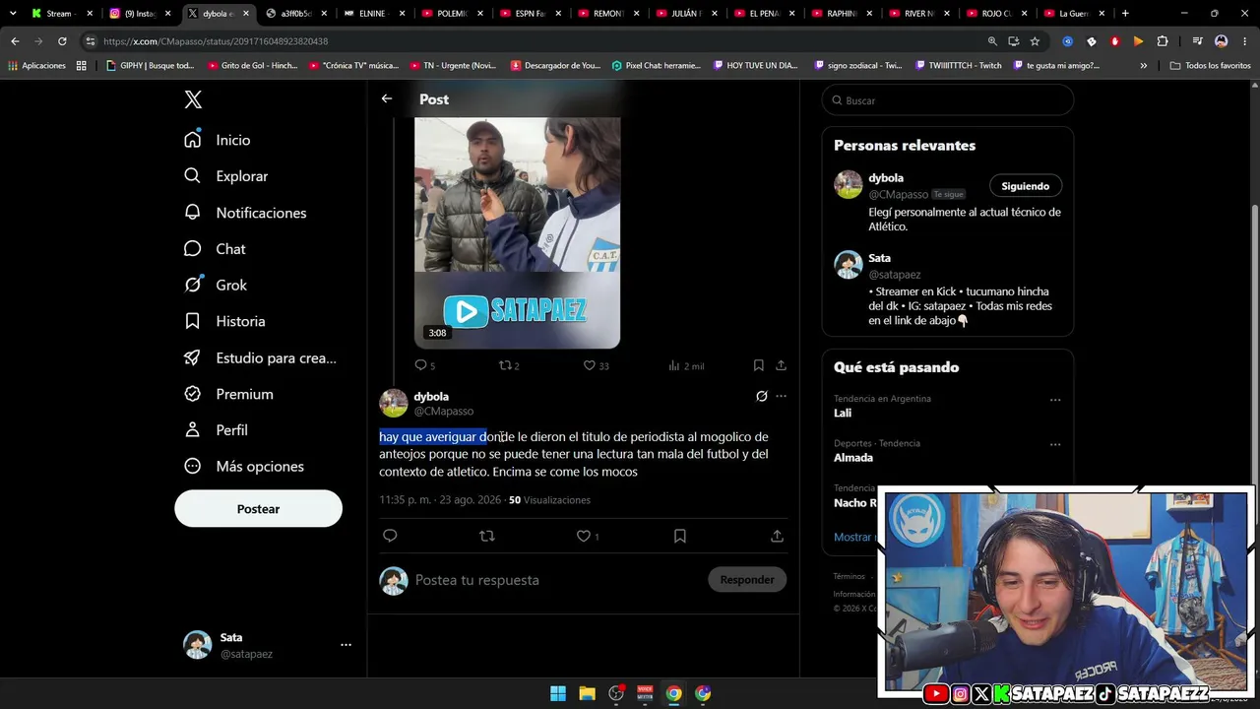Open the Lali trending topic
Screen dimensions: 1260x709
[x=843, y=413]
